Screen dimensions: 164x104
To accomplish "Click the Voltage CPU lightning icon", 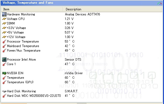I will [4, 19].
